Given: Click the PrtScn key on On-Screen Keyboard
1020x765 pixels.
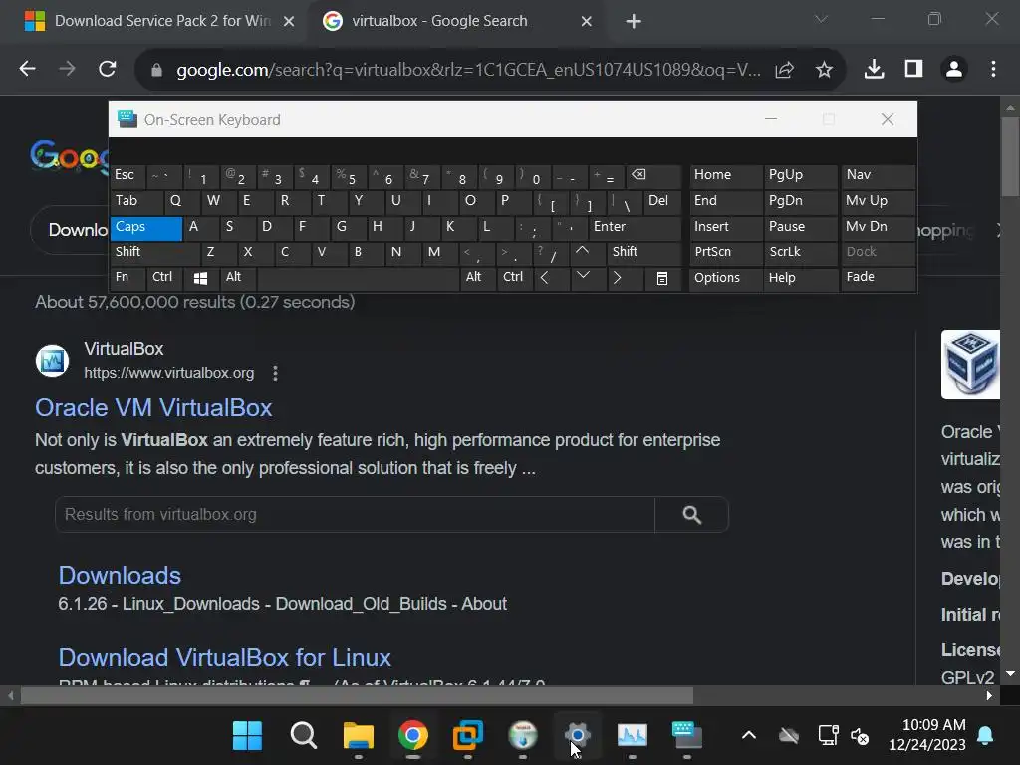Looking at the screenshot, I should click(725, 252).
